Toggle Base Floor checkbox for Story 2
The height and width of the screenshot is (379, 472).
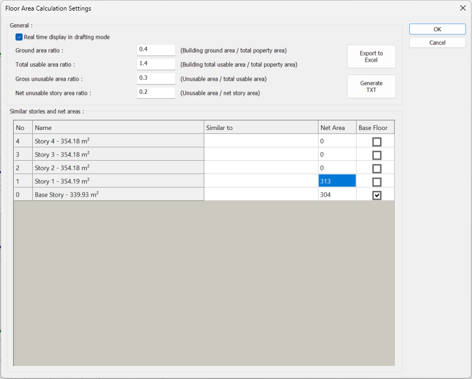376,169
